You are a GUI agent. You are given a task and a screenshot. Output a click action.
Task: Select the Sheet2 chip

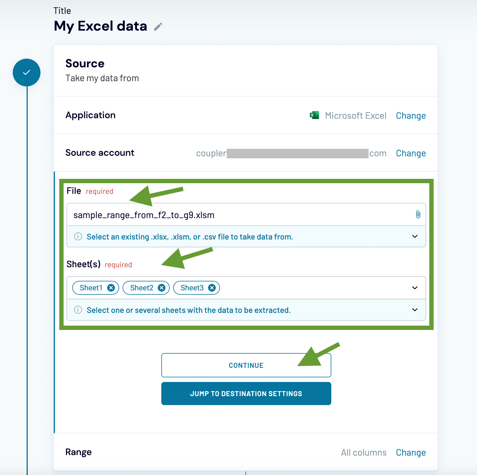point(142,287)
